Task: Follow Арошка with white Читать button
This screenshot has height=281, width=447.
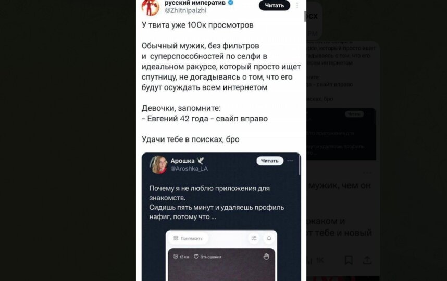Action: click(x=270, y=161)
